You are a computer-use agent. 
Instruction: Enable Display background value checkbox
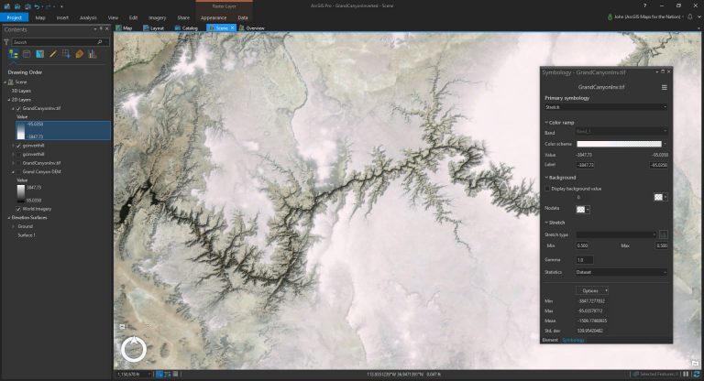click(547, 189)
